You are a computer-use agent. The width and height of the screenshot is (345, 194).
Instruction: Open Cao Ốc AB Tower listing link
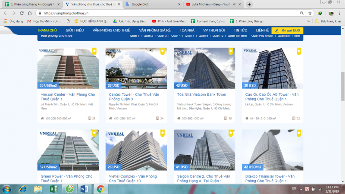point(272,97)
